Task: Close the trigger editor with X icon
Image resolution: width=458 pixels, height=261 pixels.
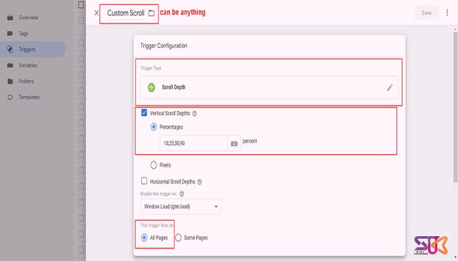Action: (96, 13)
